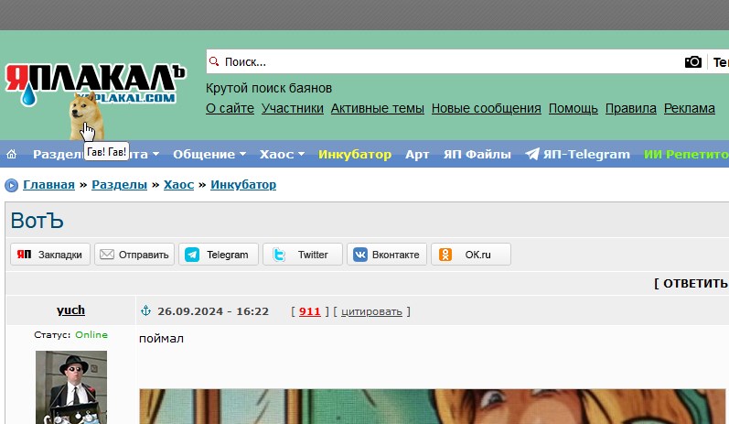Open the Арт menu item
729x424 pixels.
(417, 154)
